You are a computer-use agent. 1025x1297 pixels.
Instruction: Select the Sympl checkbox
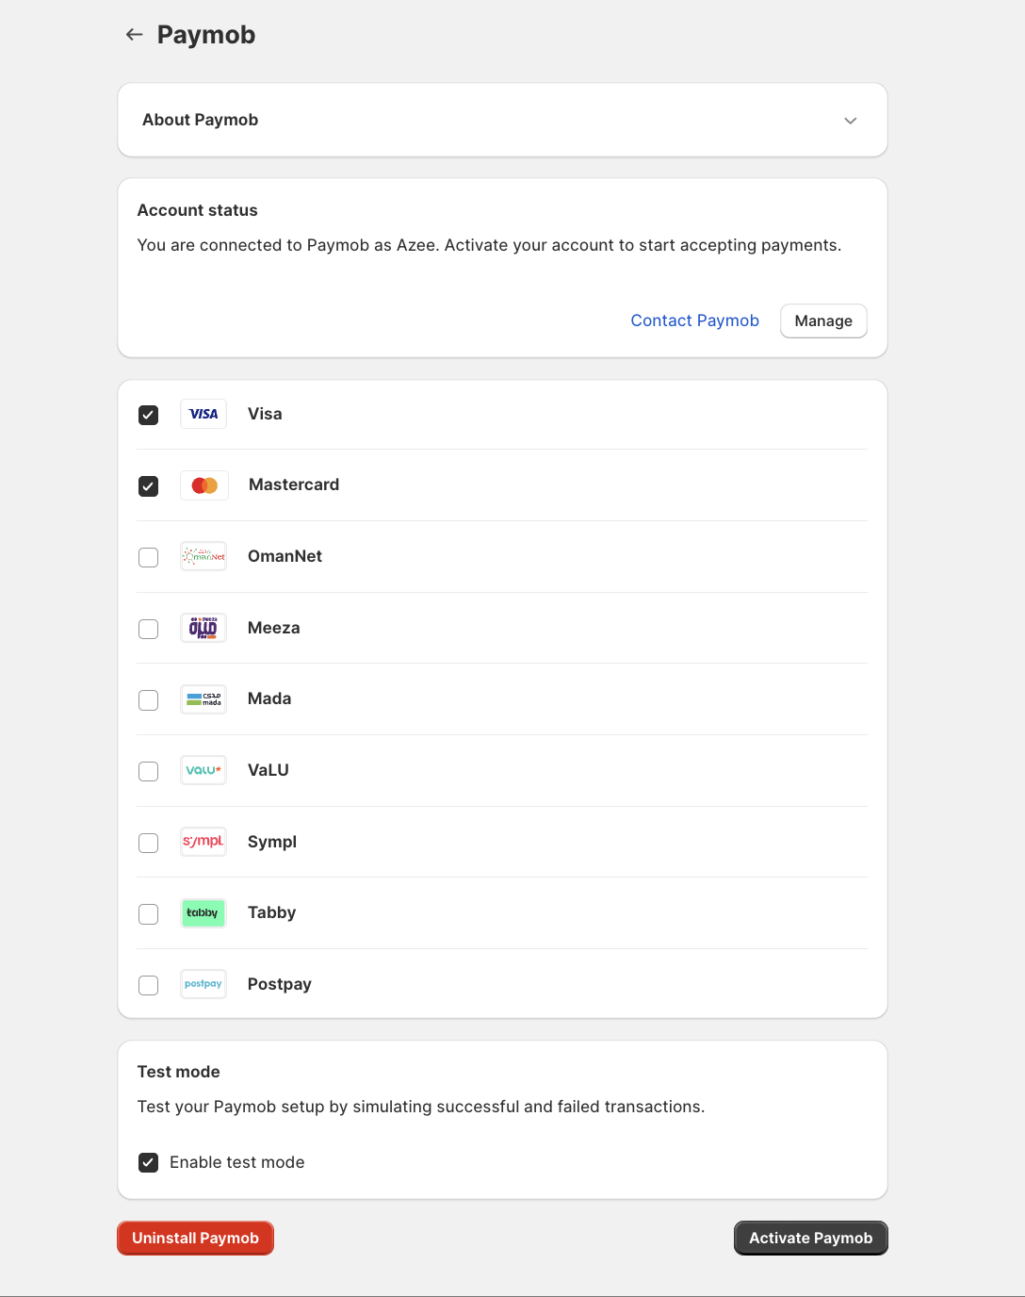[x=149, y=843]
